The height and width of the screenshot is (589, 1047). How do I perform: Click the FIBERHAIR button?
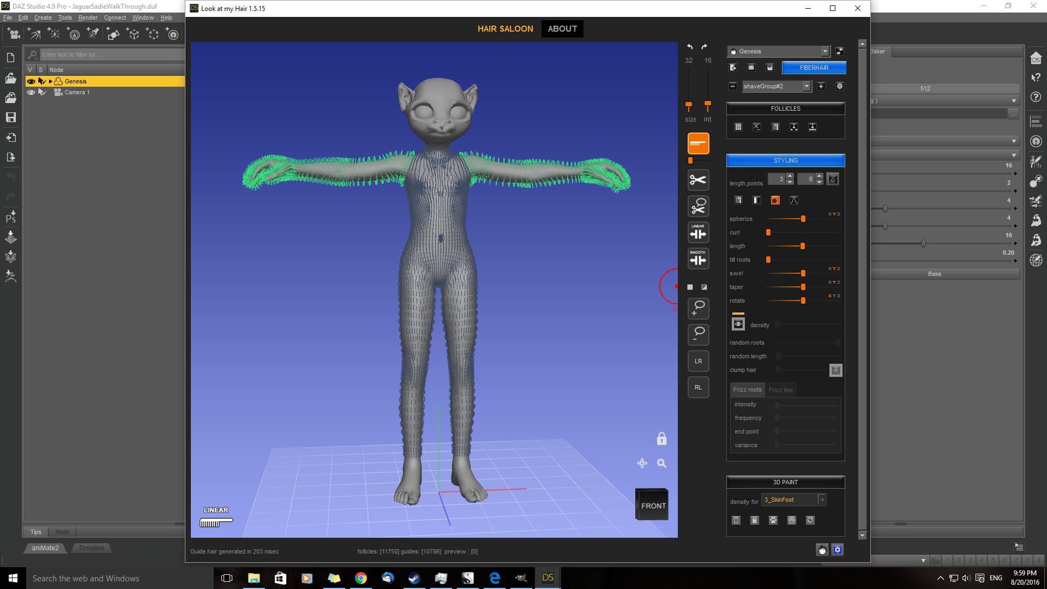pyautogui.click(x=814, y=68)
